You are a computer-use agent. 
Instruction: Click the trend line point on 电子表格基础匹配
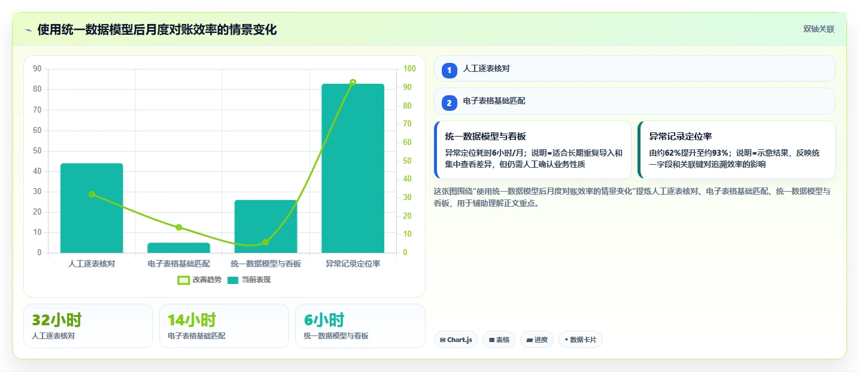[178, 227]
